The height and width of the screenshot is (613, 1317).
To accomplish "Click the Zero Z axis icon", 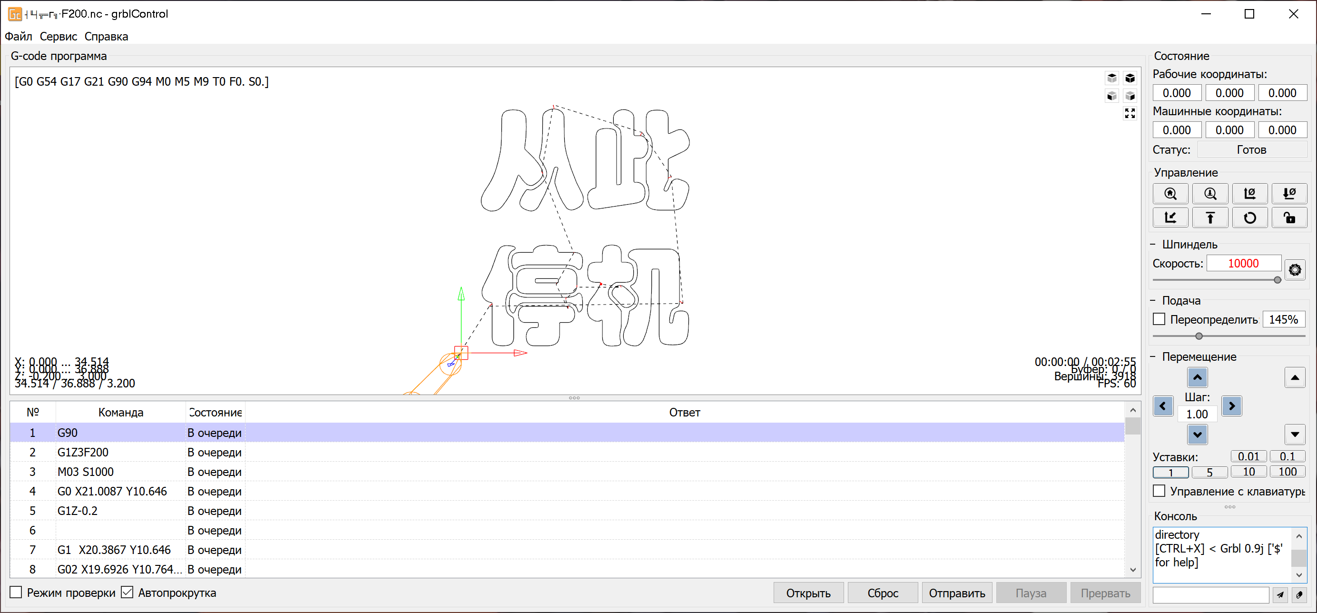I will (1289, 194).
